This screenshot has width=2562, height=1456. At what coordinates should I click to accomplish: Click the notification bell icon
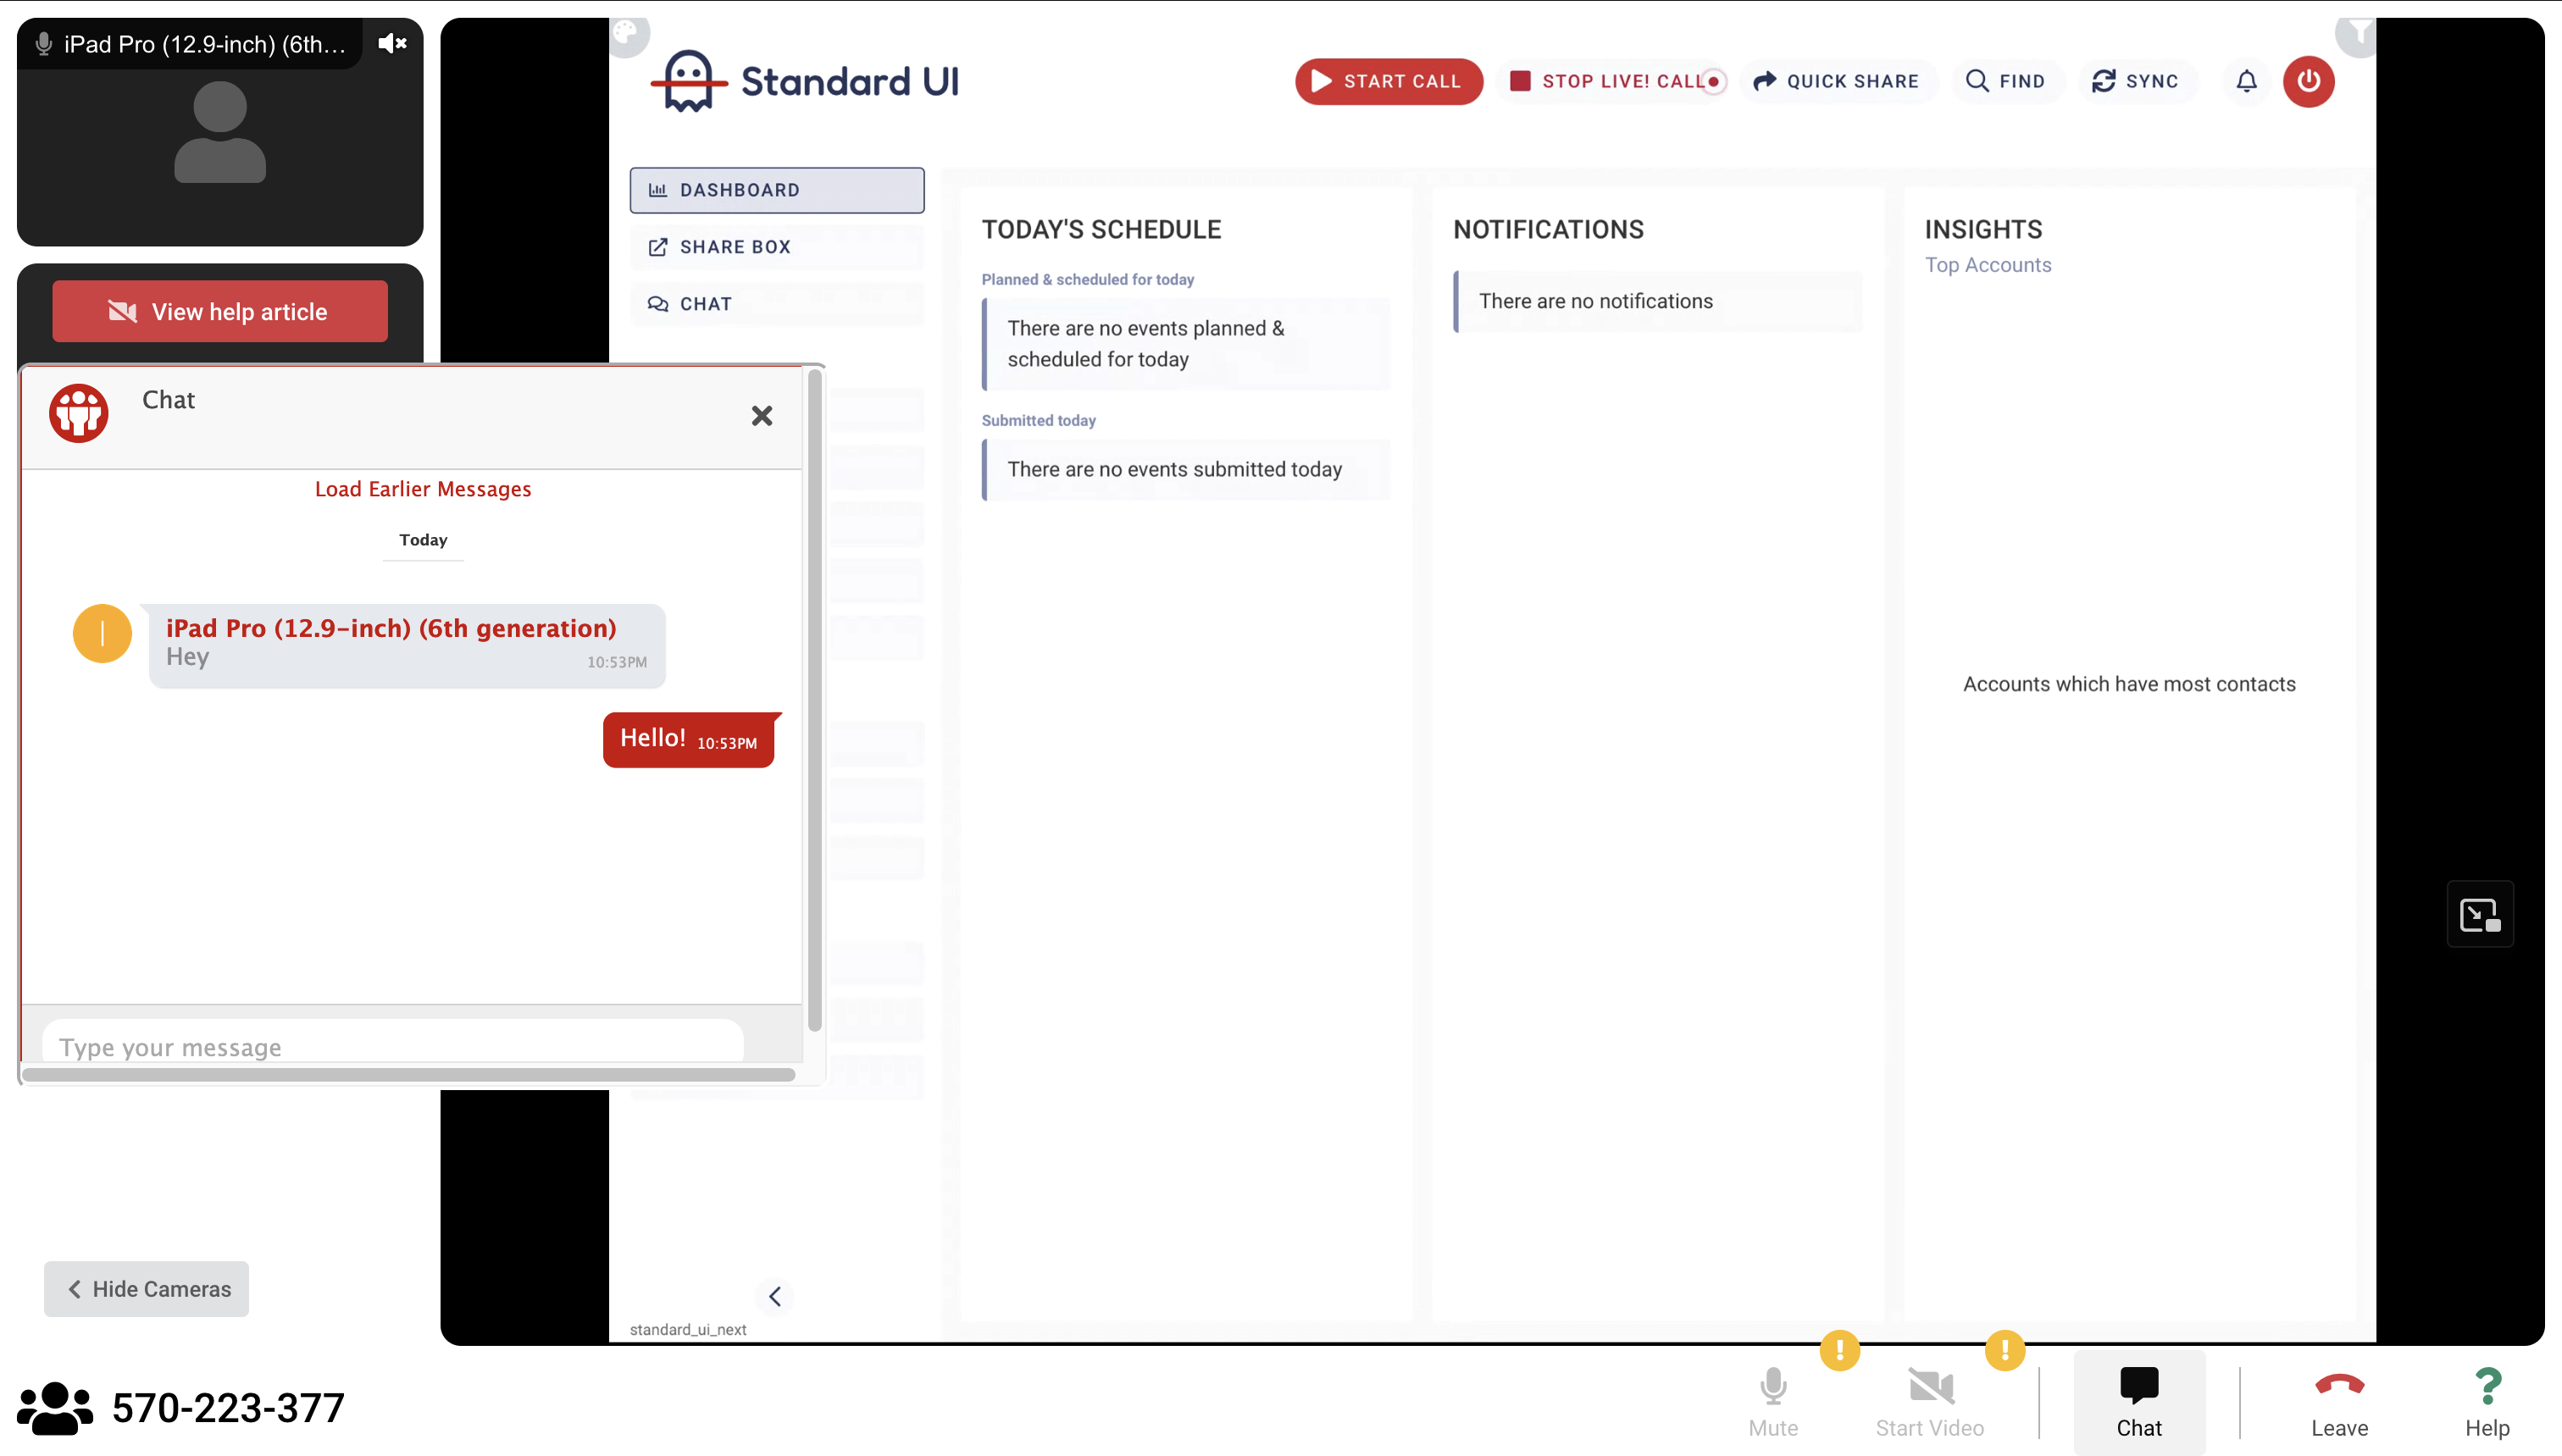click(2246, 81)
